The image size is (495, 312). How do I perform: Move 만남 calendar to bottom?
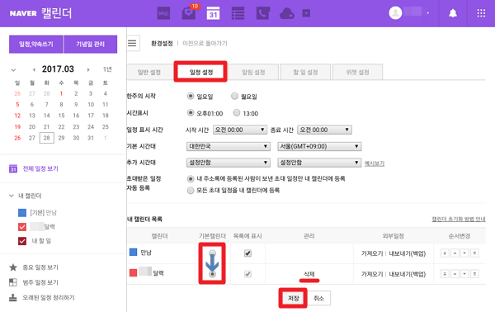click(475, 253)
